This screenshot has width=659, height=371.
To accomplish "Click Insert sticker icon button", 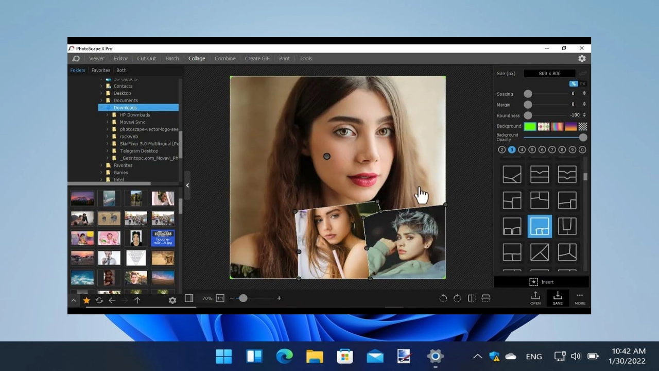I will click(x=541, y=282).
